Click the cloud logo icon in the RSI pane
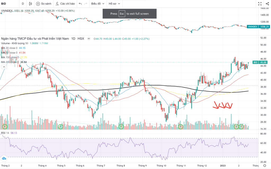This screenshot has width=271, height=169. [x=4, y=158]
